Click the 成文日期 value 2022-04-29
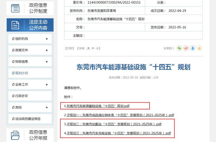The width and height of the screenshot is (216, 142). coord(177,11)
